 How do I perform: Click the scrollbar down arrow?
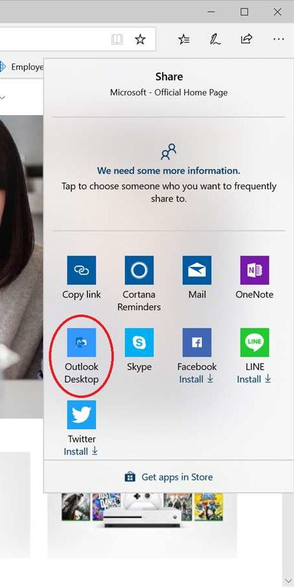288,581
